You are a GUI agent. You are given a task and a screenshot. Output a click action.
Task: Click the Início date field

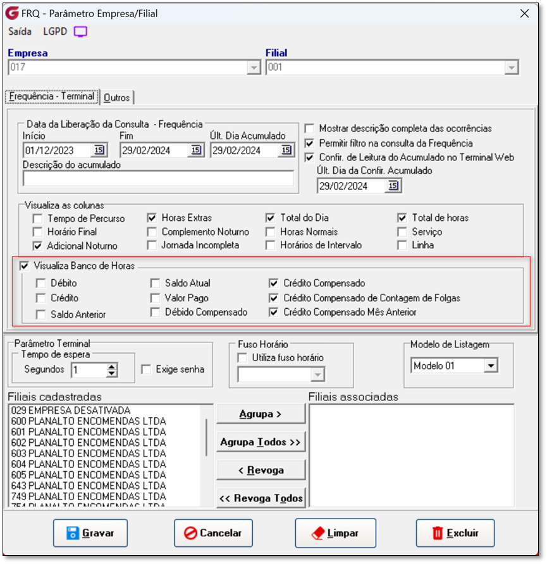click(x=58, y=150)
